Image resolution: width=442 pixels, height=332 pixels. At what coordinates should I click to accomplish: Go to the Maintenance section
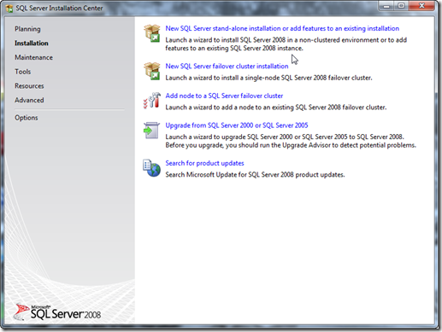(33, 57)
